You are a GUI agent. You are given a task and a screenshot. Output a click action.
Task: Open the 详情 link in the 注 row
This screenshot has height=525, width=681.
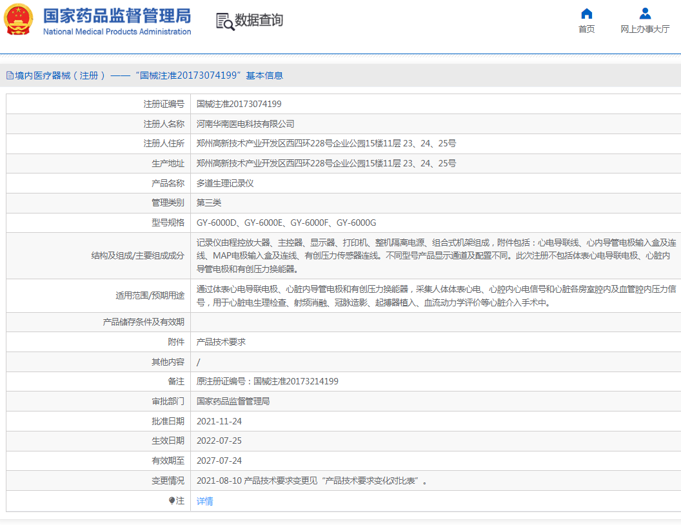pos(204,501)
